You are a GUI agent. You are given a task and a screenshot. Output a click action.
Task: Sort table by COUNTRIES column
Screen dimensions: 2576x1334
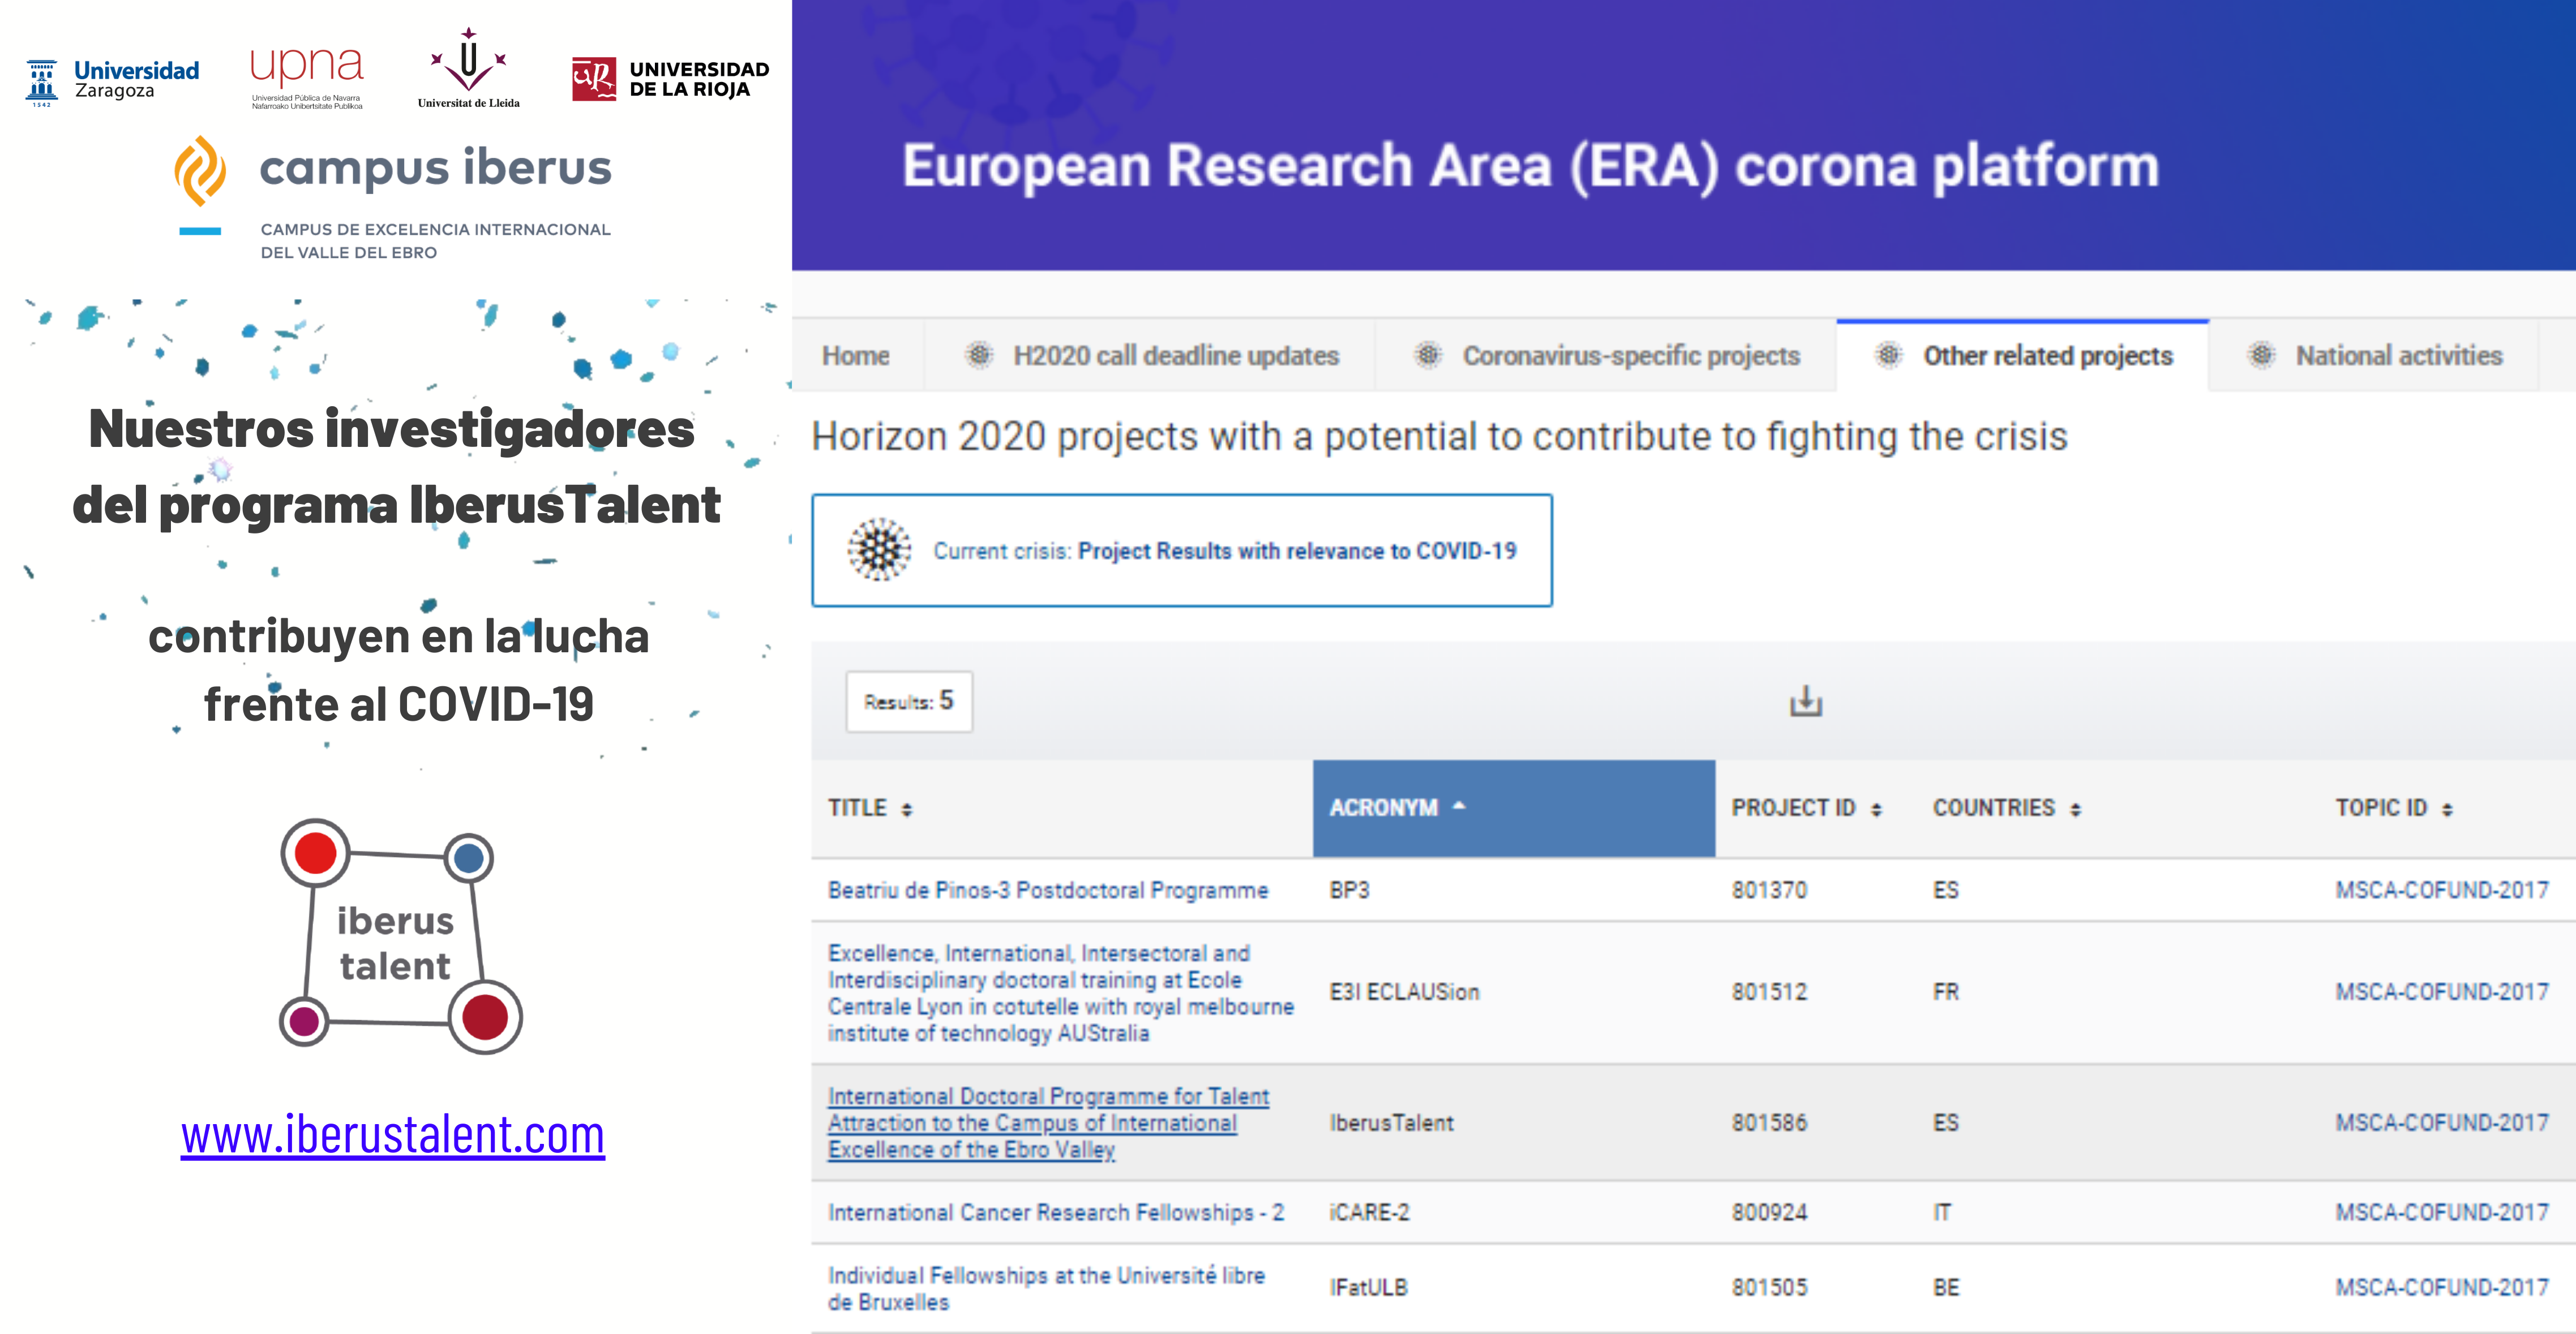click(x=2006, y=808)
